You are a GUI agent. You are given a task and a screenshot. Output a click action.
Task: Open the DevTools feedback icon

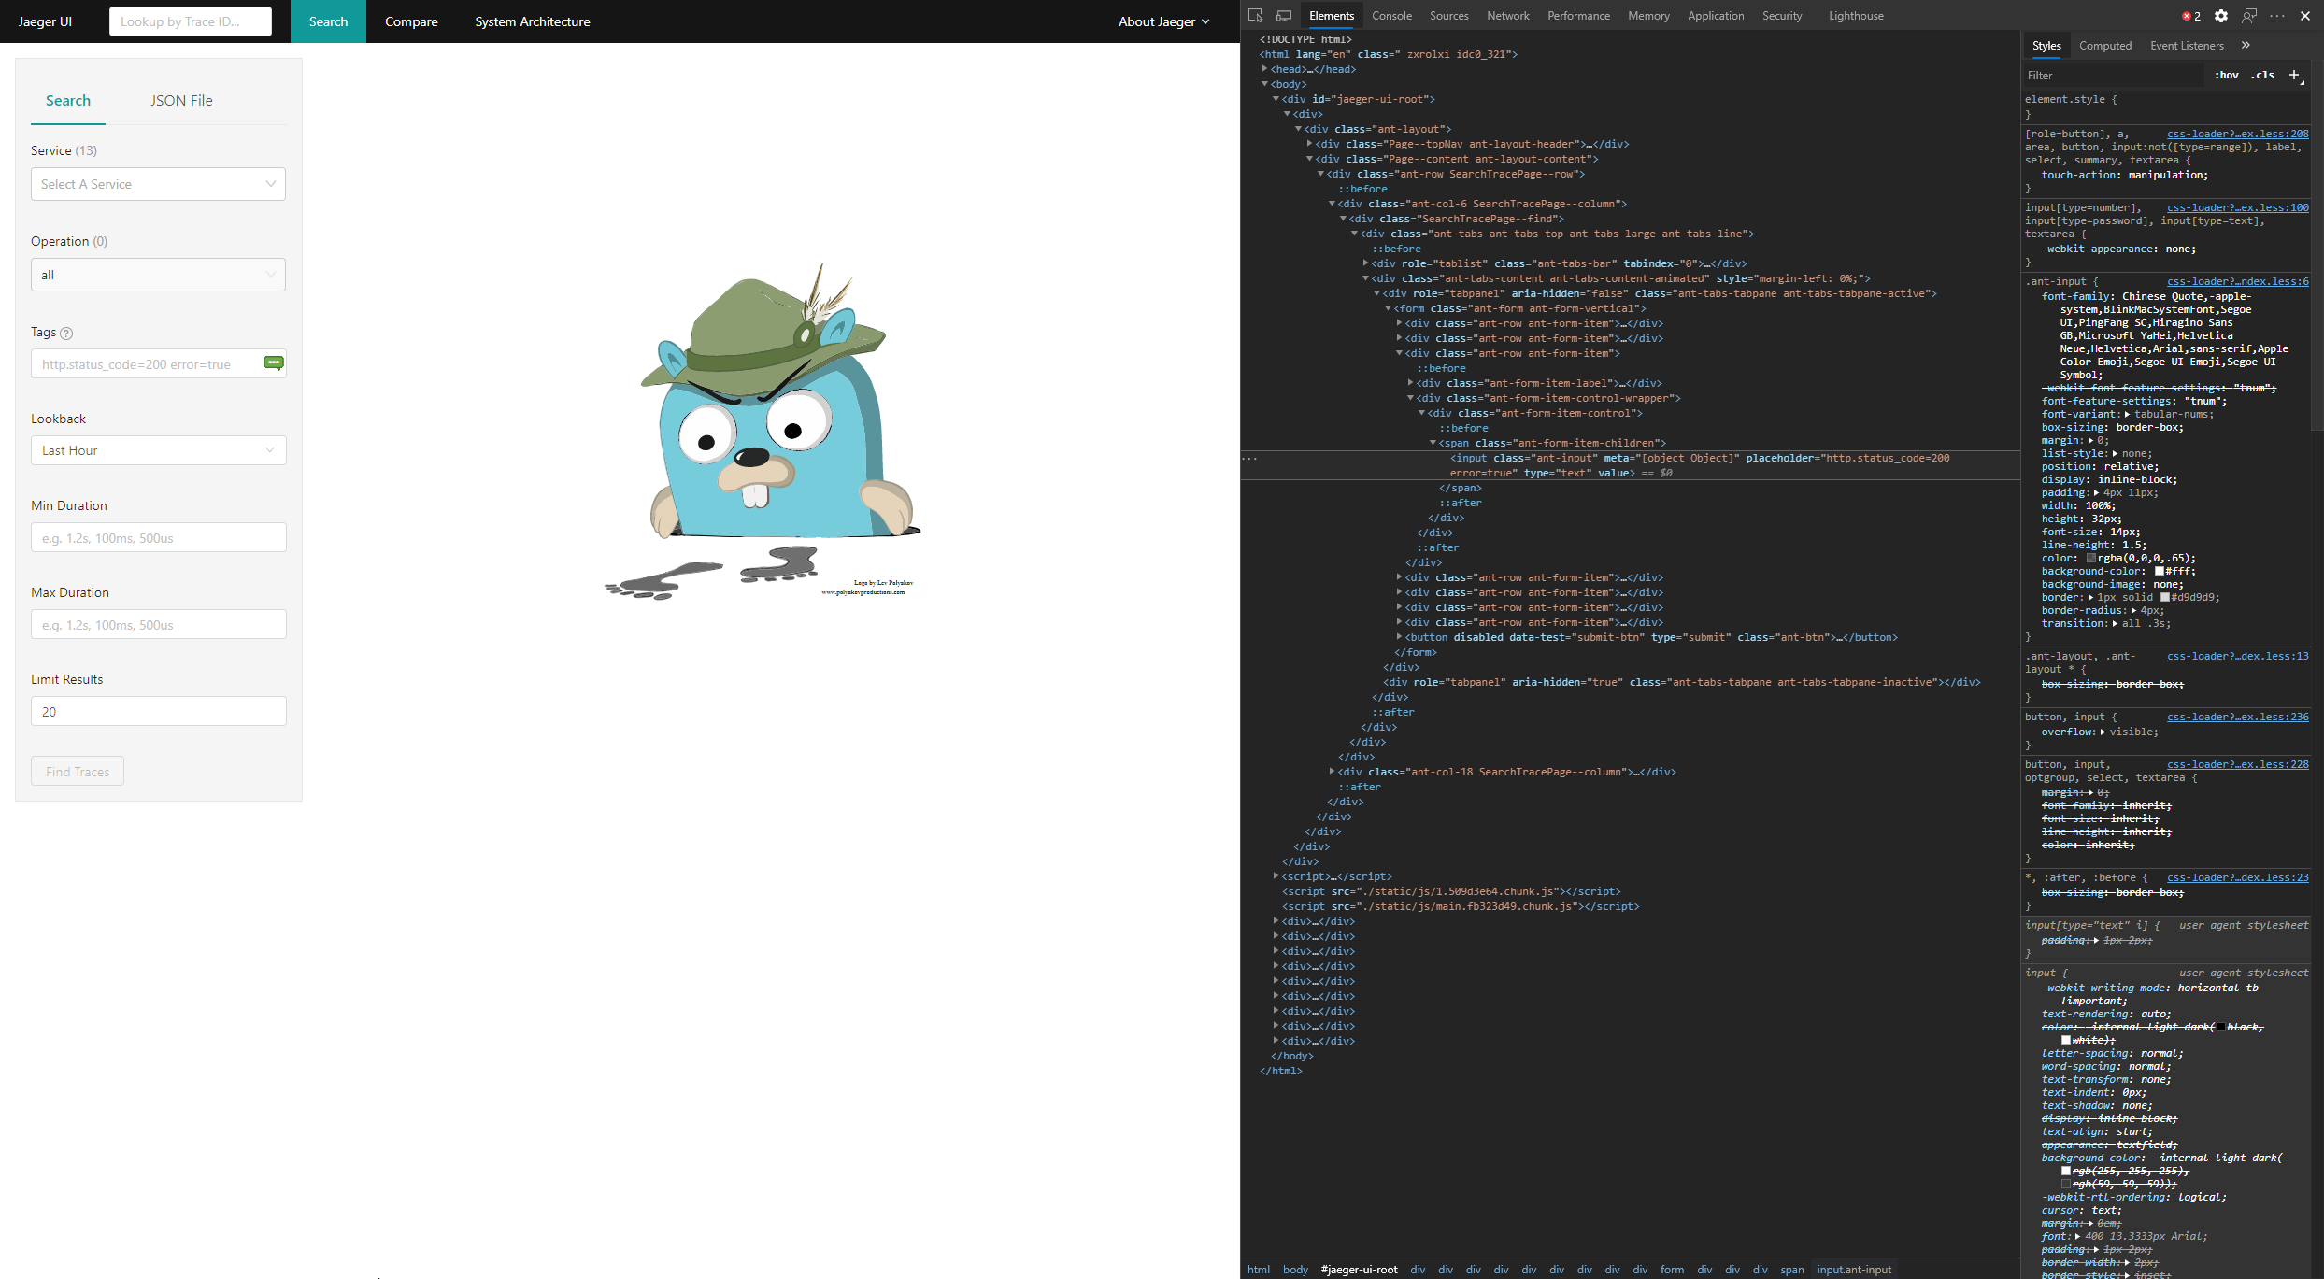2249,16
